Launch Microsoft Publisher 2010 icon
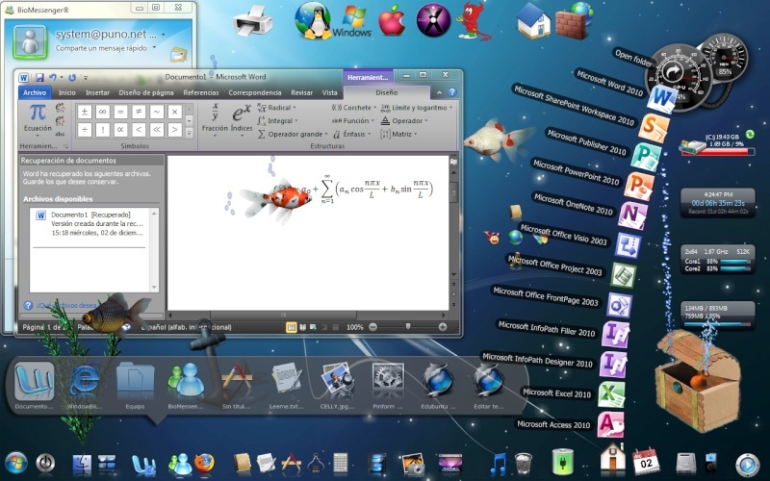The image size is (770, 481). 646,157
